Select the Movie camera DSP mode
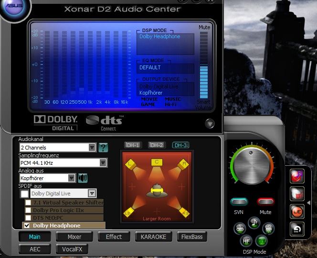Image resolution: width=317 pixels, height=258 pixels. coord(268,228)
